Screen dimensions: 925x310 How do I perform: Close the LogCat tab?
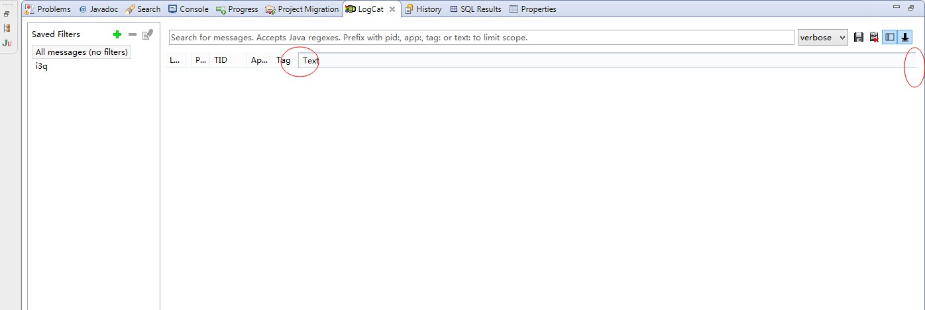point(392,9)
